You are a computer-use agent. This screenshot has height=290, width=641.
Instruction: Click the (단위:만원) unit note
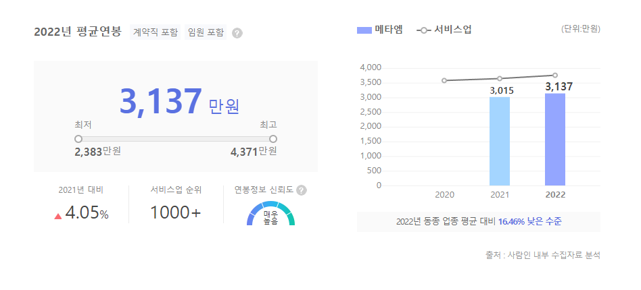pos(581,30)
